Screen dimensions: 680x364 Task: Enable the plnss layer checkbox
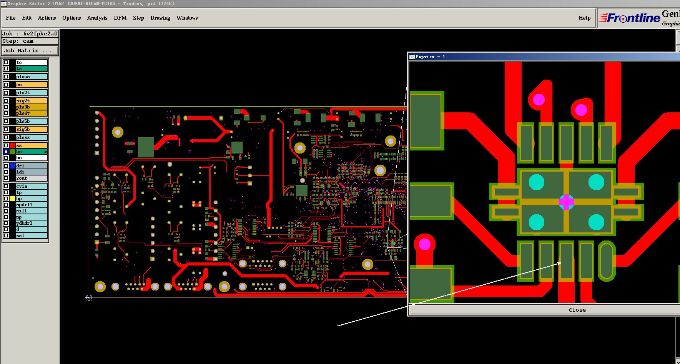coord(6,137)
